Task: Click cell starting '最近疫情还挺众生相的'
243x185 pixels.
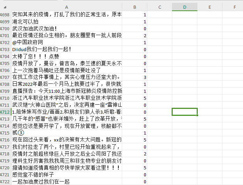Action: pos(66,35)
